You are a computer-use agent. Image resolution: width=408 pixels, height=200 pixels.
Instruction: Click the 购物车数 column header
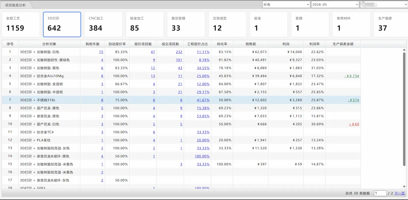pos(93,44)
